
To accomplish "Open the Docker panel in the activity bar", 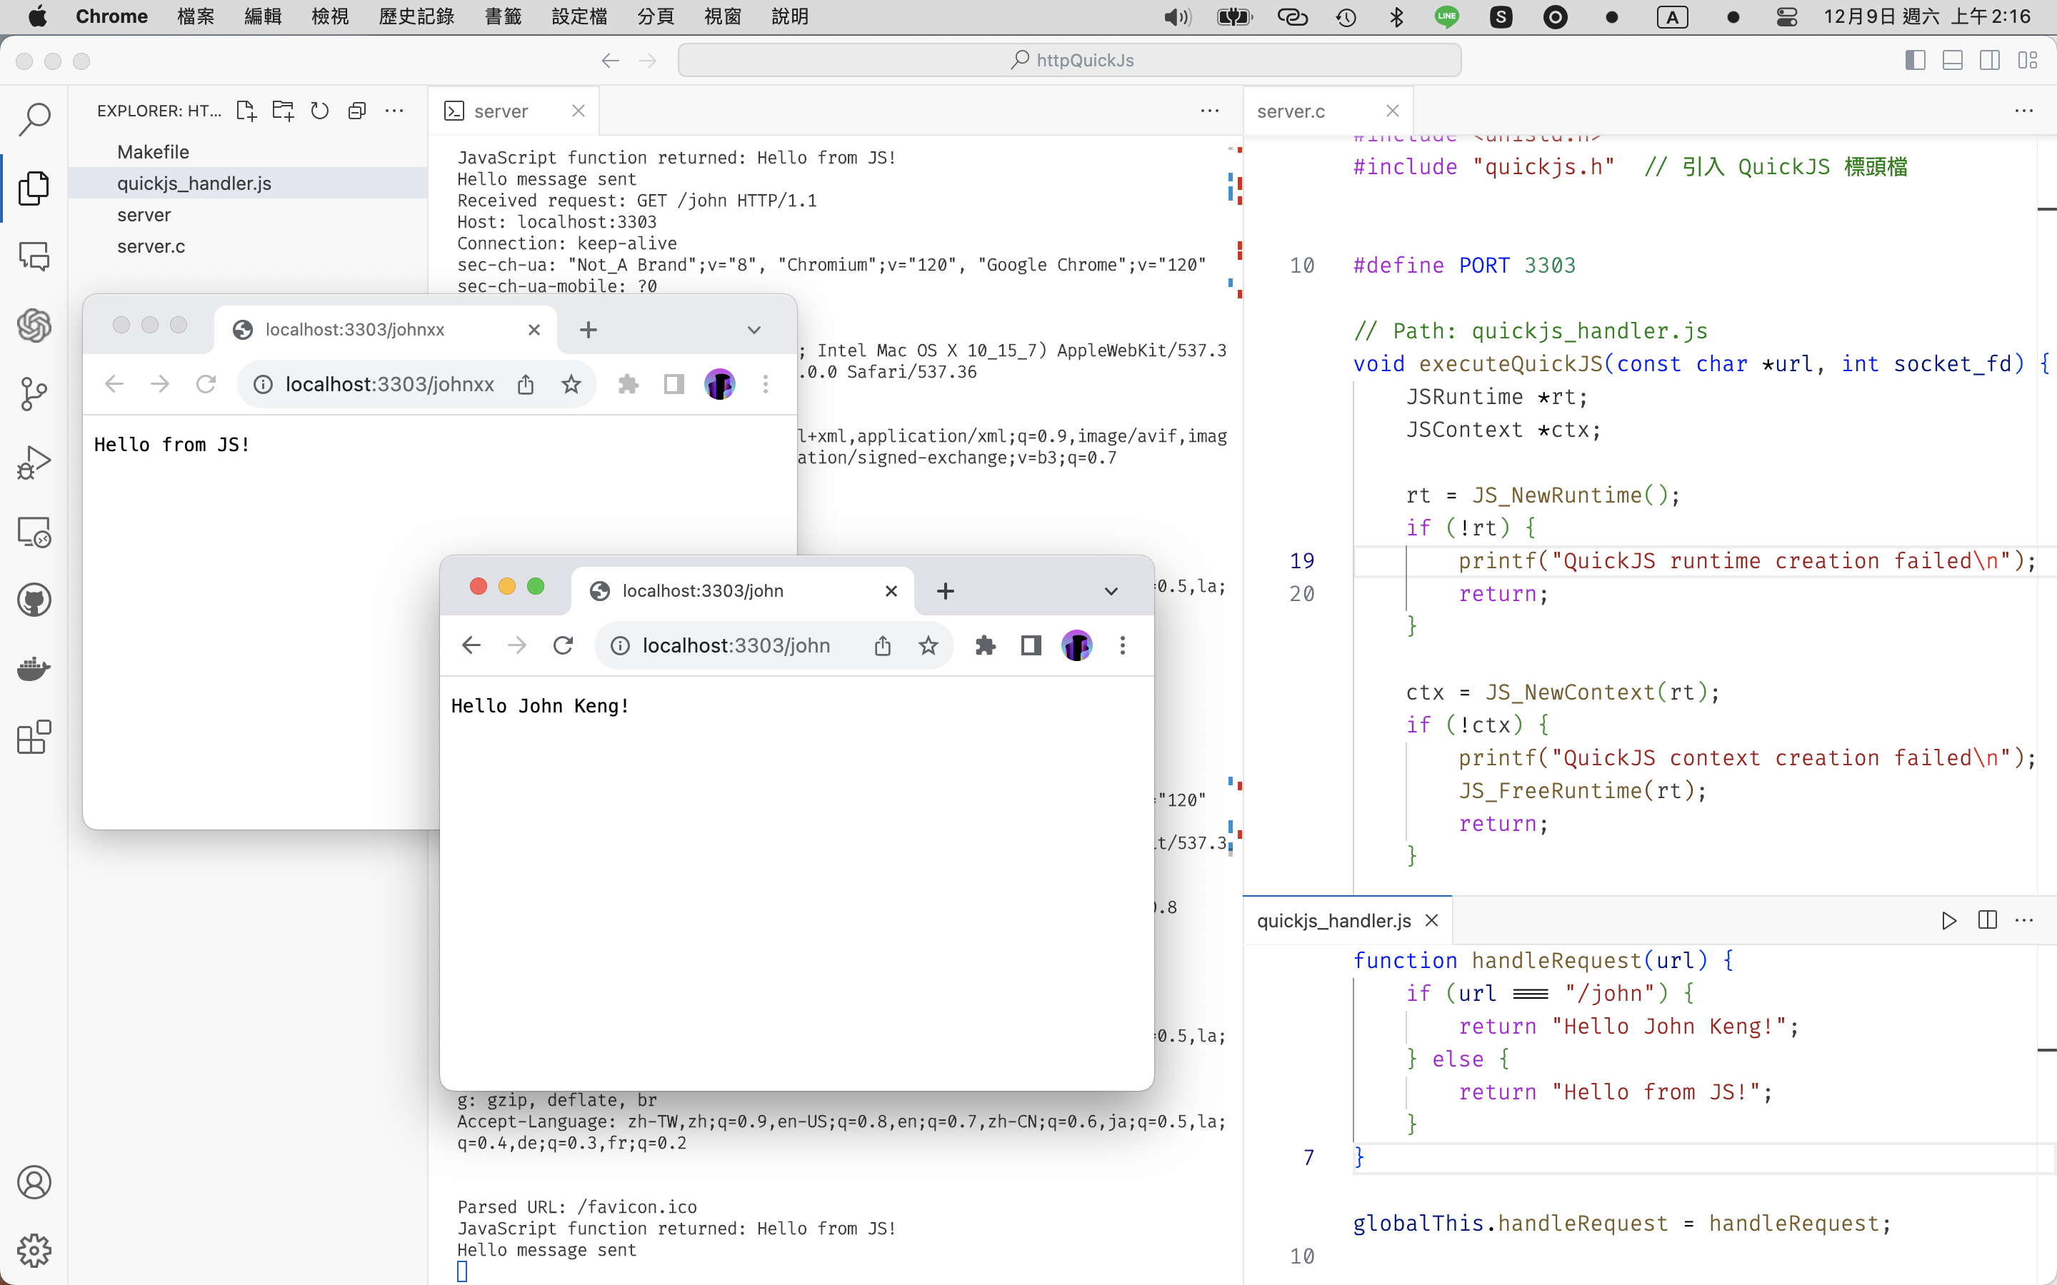I will pyautogui.click(x=34, y=669).
